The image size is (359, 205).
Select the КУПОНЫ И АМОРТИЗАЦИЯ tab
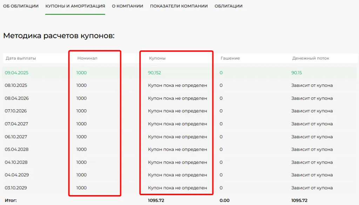[x=75, y=6]
